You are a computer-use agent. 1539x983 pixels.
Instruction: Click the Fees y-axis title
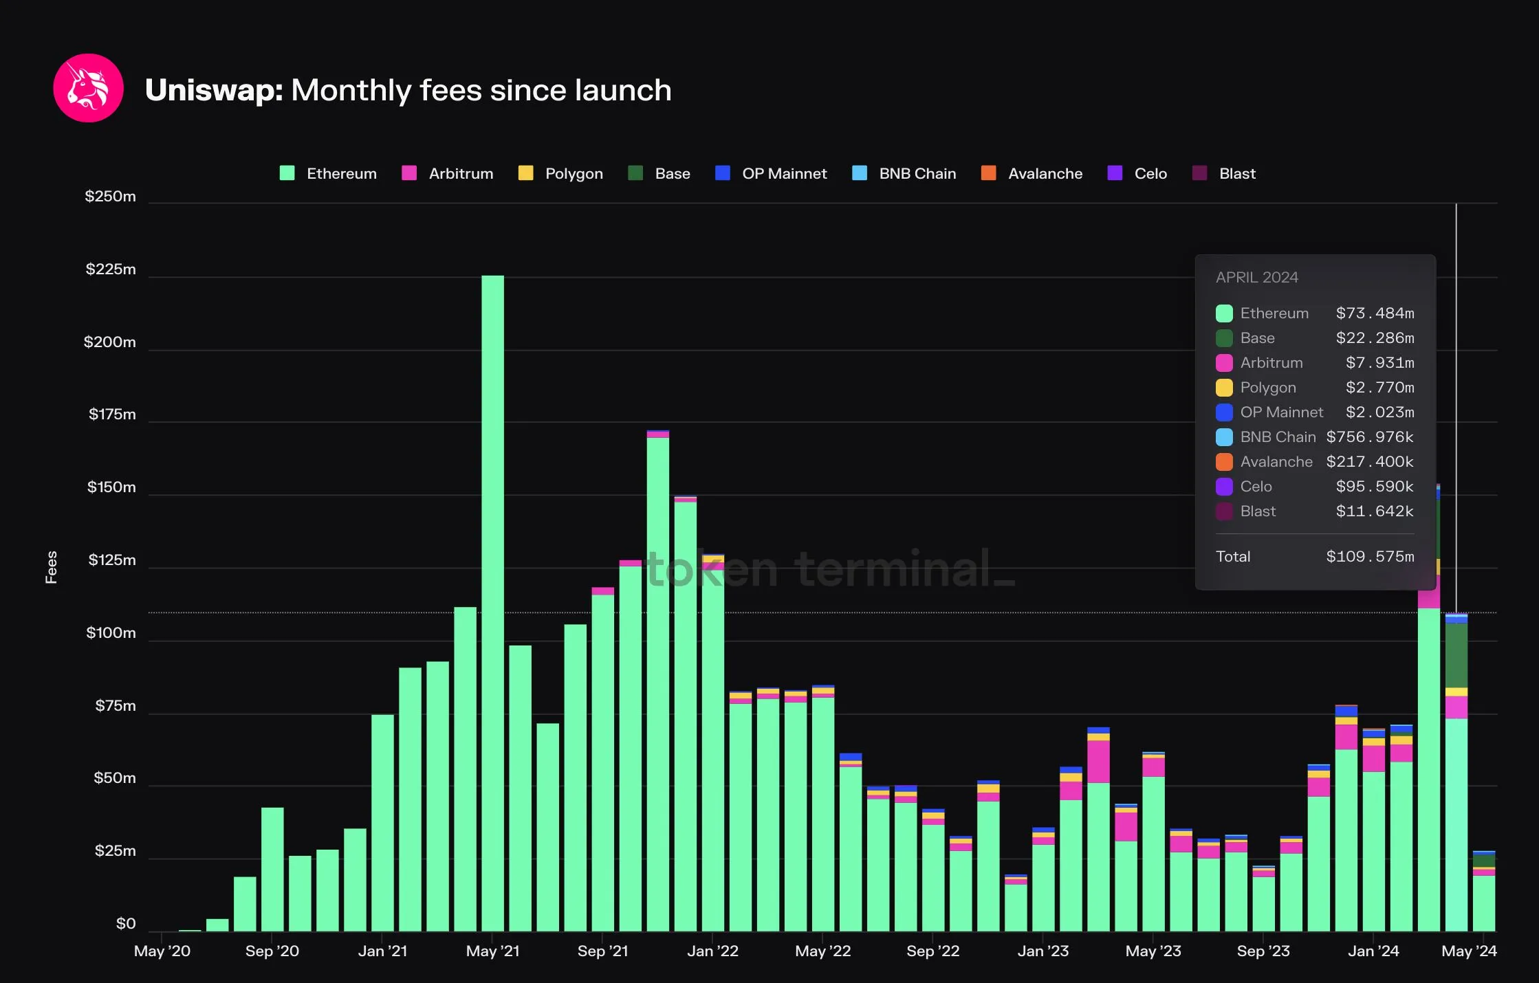pos(51,567)
